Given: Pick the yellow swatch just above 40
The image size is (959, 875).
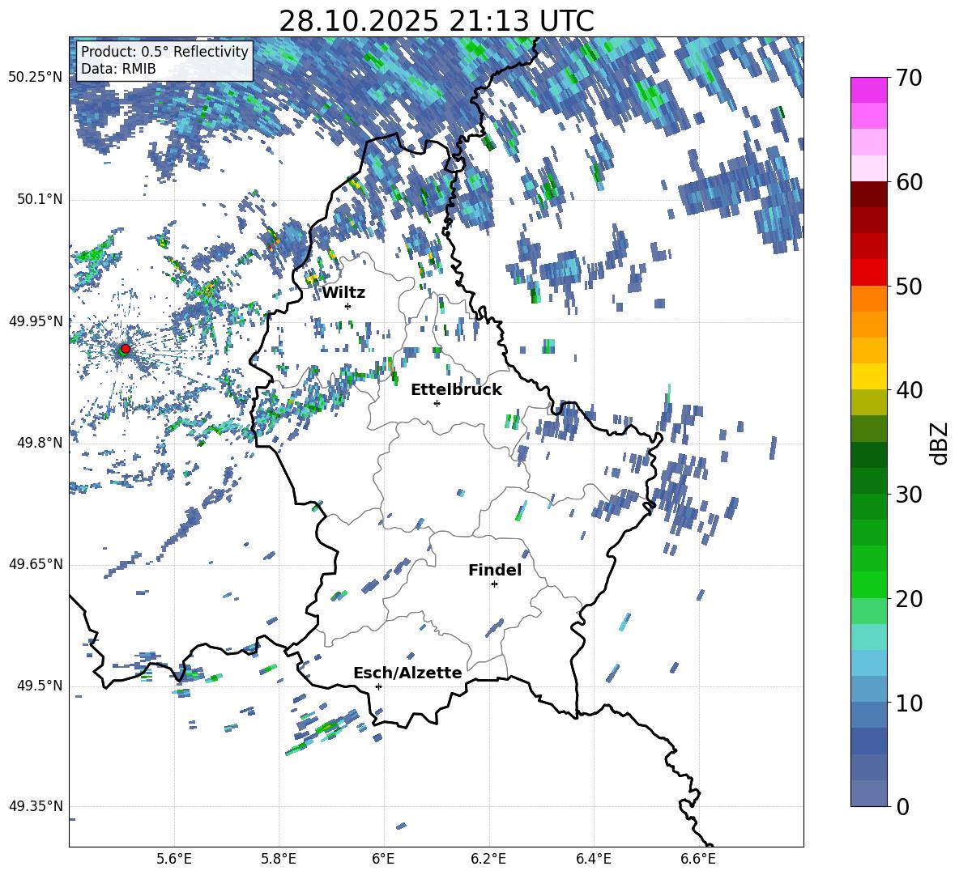Looking at the screenshot, I should (868, 376).
